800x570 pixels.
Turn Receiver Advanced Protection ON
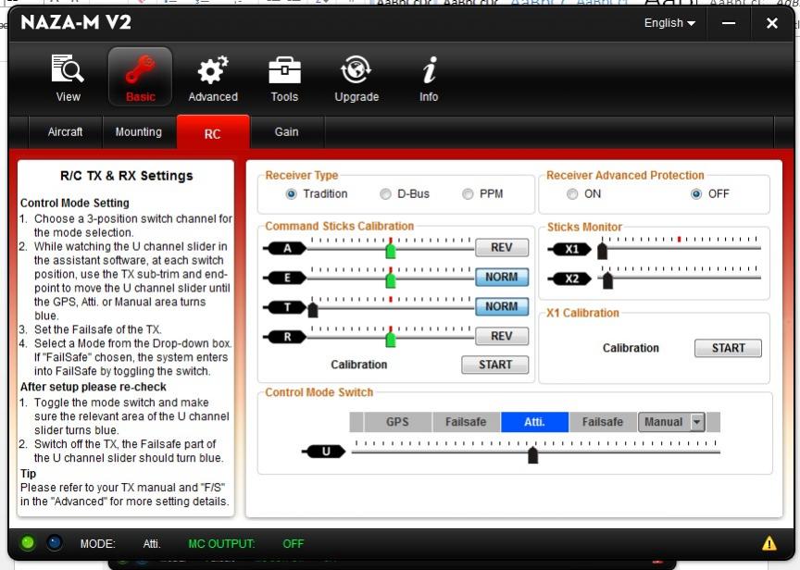pos(572,194)
